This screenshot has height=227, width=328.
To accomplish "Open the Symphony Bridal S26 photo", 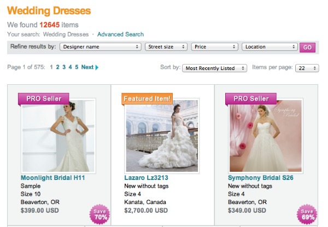I will click(x=266, y=136).
